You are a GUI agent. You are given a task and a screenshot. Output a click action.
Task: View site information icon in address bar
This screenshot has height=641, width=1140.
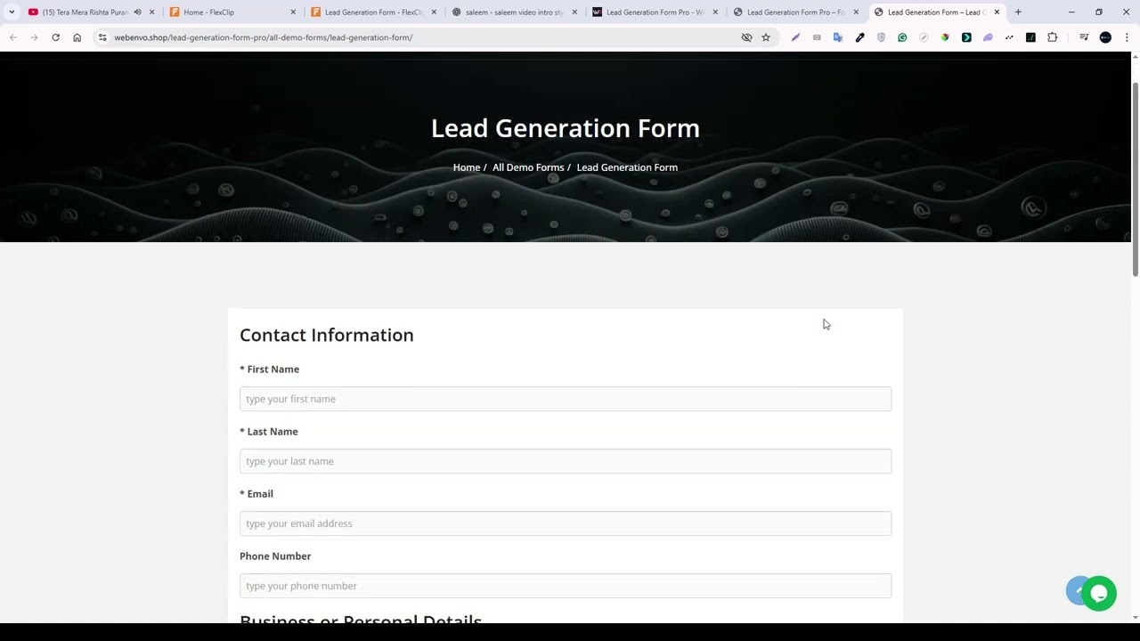[102, 37]
